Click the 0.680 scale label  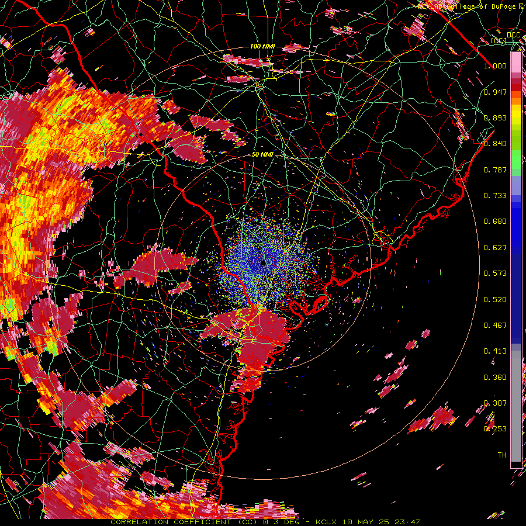[x=495, y=222]
